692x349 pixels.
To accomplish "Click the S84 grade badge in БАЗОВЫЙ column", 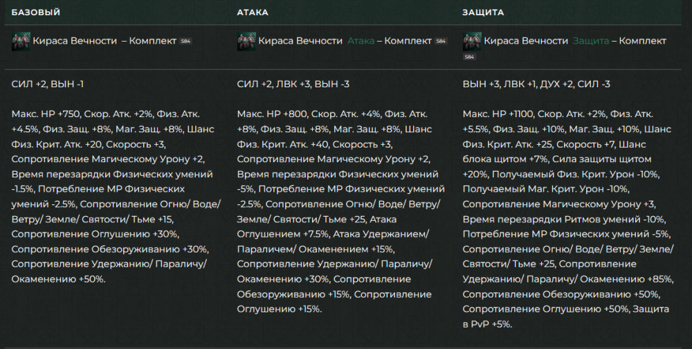I will (185, 42).
